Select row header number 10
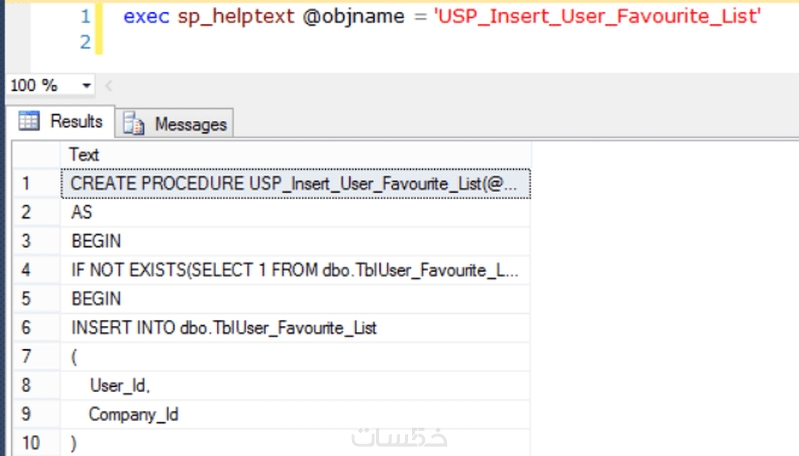 tap(31, 443)
